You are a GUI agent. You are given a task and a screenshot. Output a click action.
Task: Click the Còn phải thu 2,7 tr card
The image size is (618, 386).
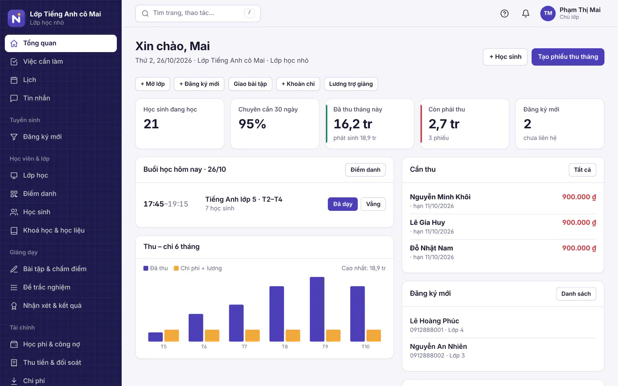click(x=464, y=124)
